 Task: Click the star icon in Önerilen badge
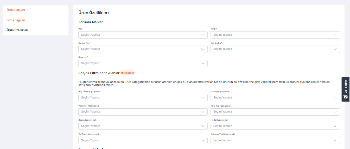click(x=122, y=73)
